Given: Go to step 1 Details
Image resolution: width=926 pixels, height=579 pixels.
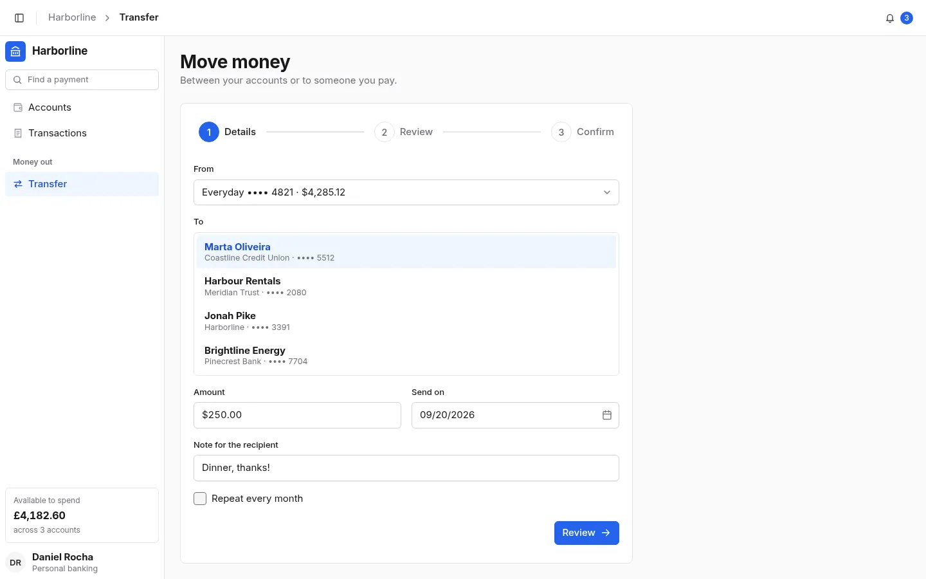Looking at the screenshot, I should 228,132.
